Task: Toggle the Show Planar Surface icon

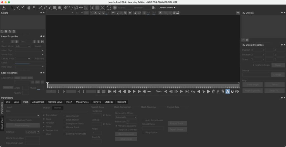Action: pos(92,8)
